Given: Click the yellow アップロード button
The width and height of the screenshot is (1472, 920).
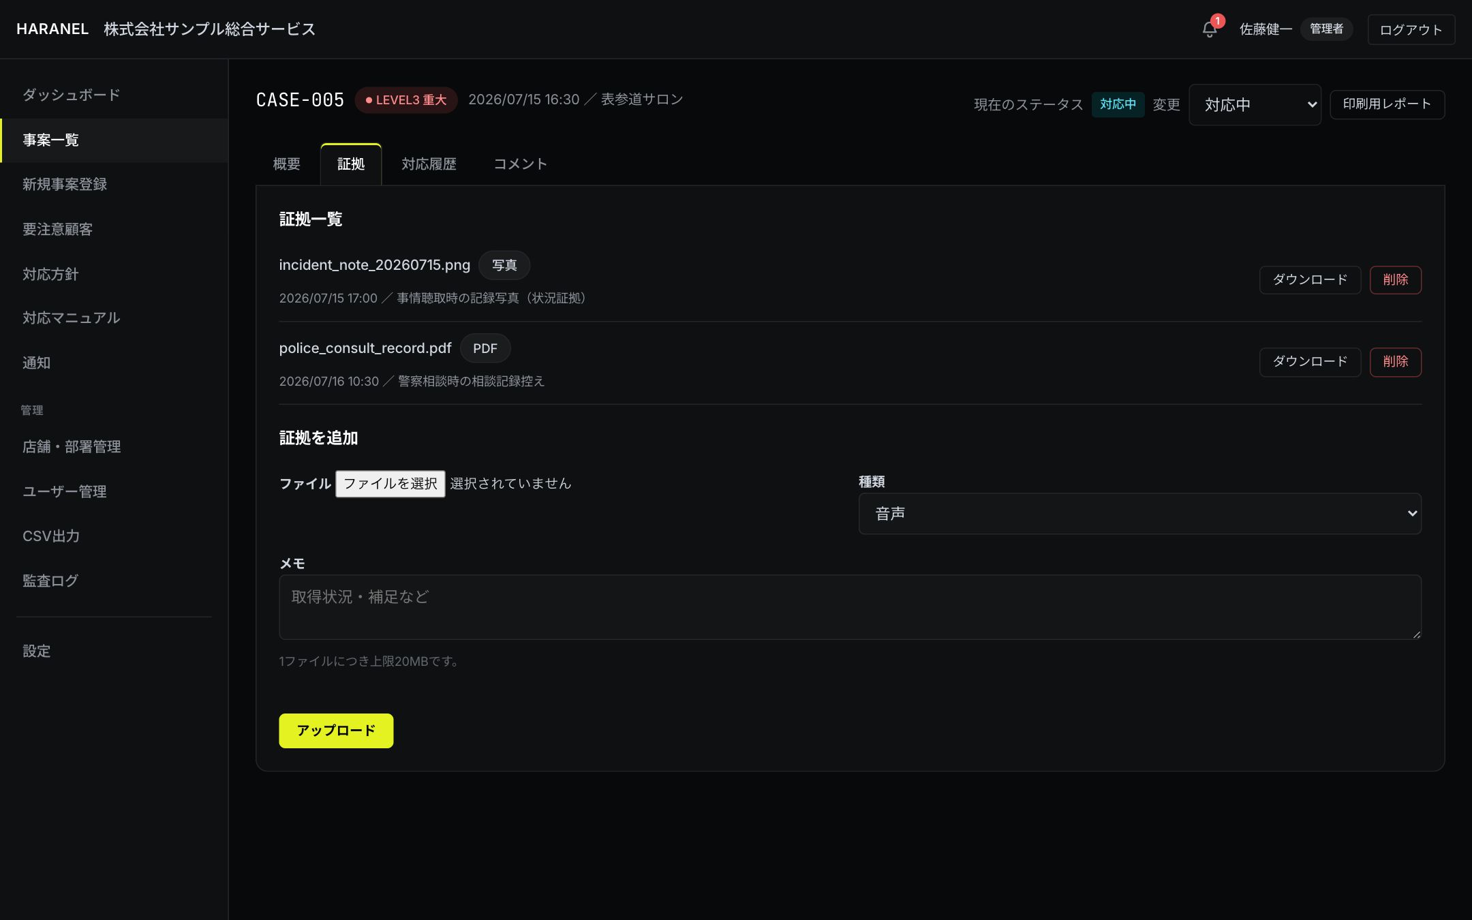Looking at the screenshot, I should click(x=336, y=731).
